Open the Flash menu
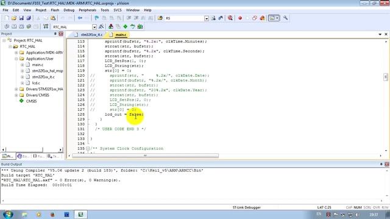 55,10
